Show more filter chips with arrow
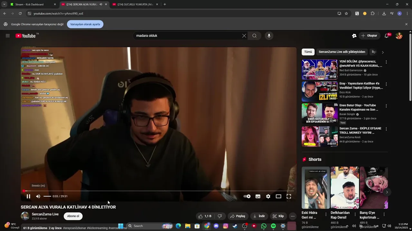 (x=383, y=52)
